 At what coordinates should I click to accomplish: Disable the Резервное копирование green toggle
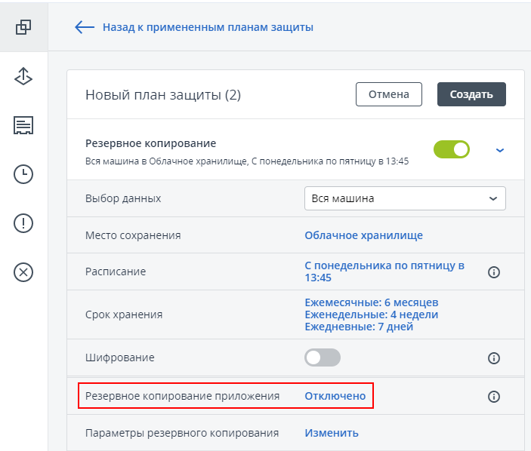pos(451,149)
